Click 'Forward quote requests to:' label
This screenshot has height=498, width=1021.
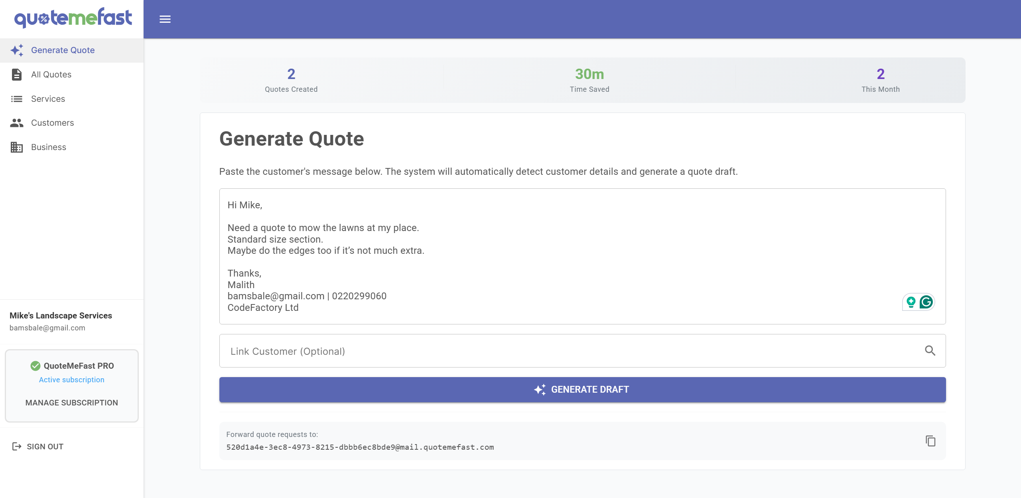(x=272, y=435)
